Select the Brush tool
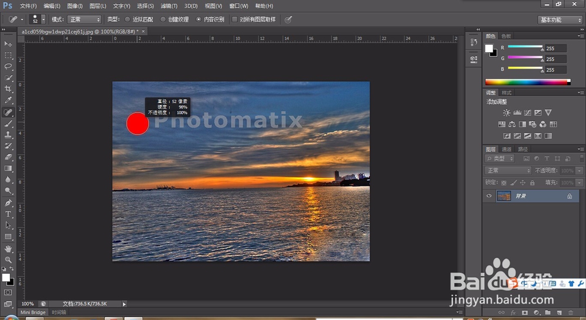Image resolution: width=586 pixels, height=320 pixels. coord(8,124)
